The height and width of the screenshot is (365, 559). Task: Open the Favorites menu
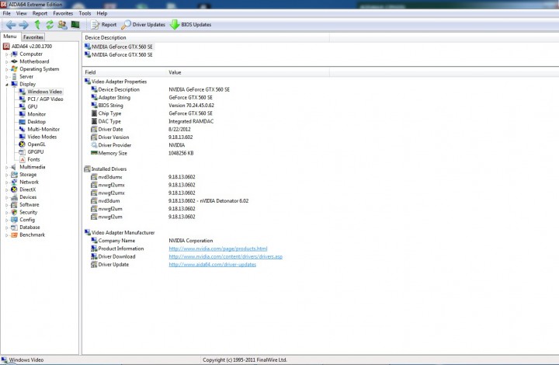[63, 13]
